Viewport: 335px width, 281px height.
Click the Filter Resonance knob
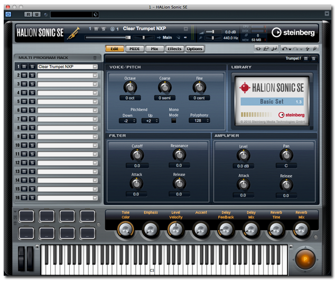pos(179,155)
